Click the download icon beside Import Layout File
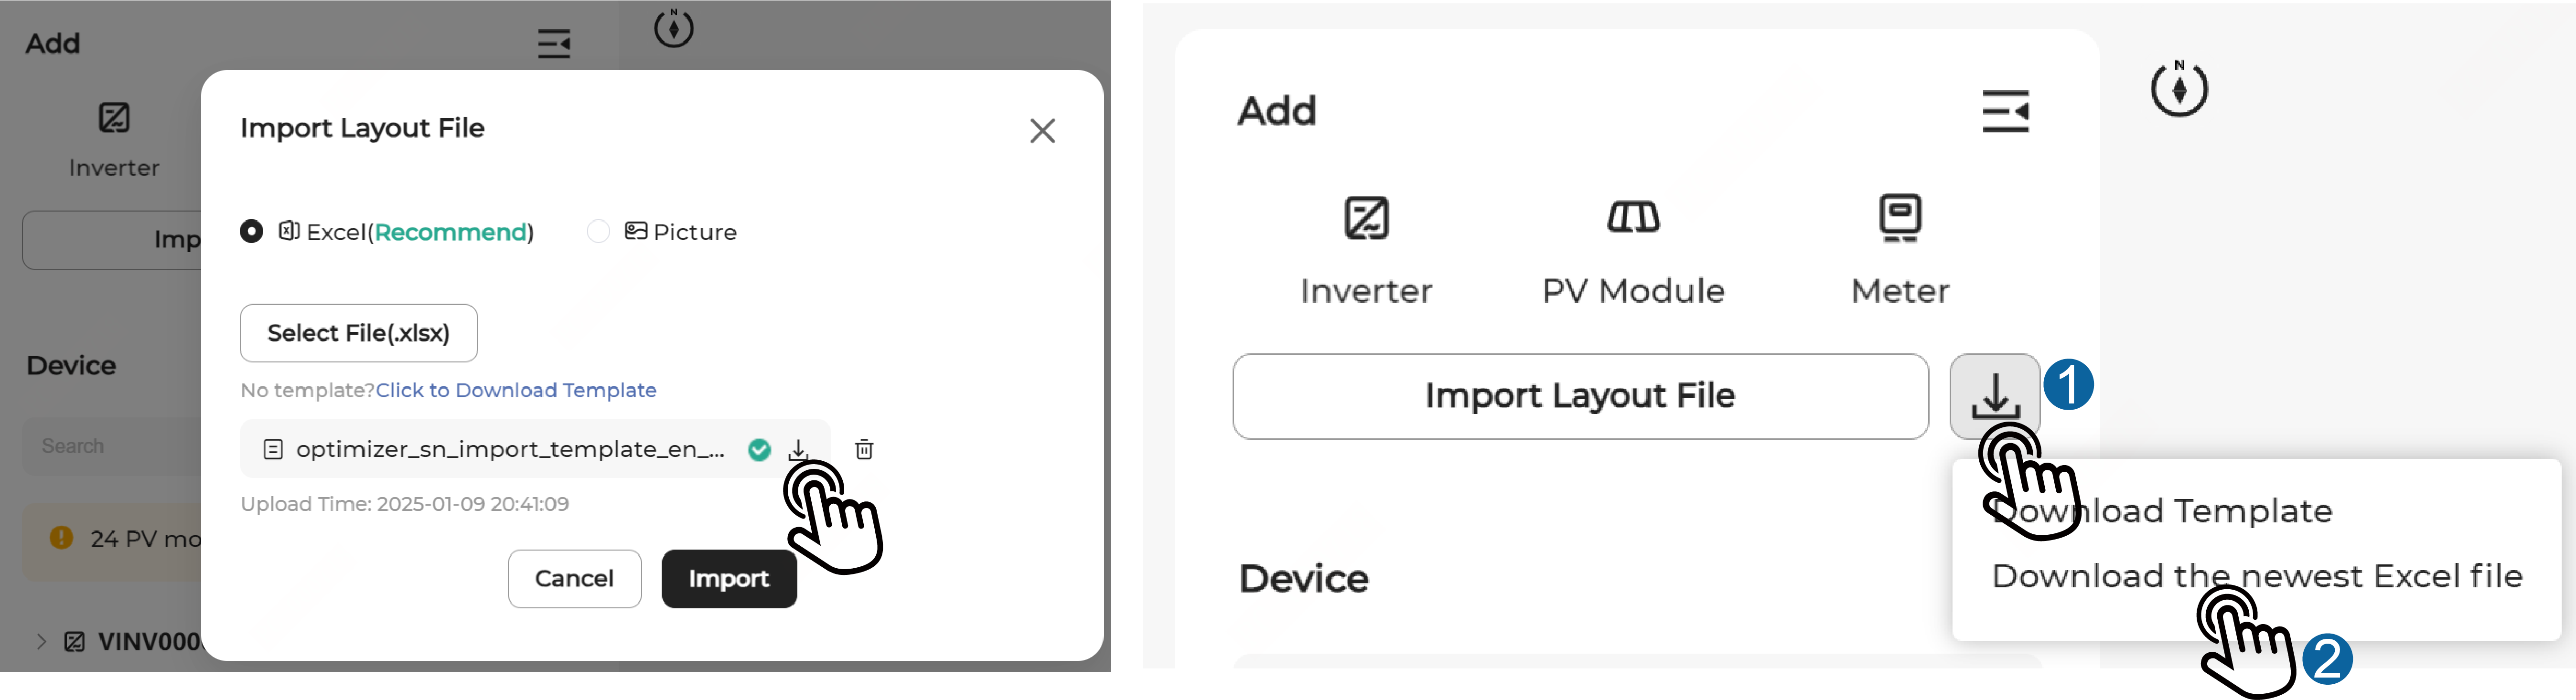 point(1994,395)
